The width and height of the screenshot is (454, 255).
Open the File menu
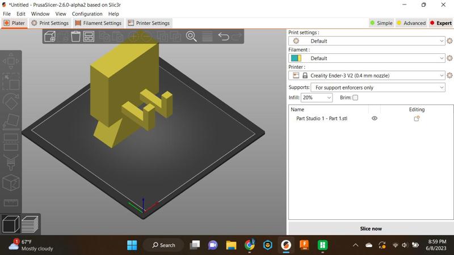7,14
